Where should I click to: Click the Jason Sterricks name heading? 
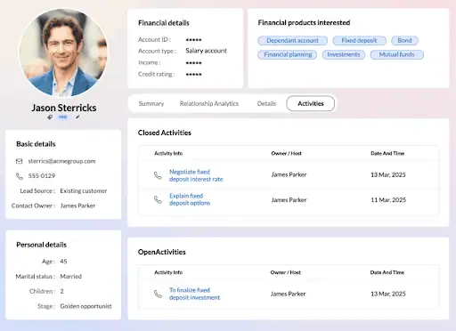(64, 108)
